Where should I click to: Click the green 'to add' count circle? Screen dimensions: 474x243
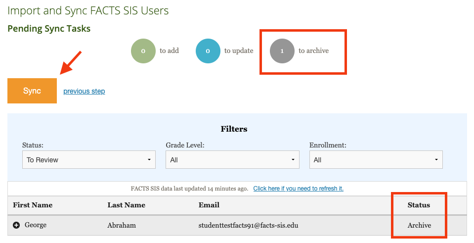tap(143, 51)
